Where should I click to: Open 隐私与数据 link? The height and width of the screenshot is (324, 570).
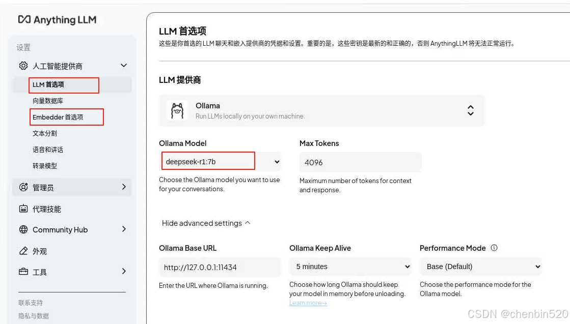[x=34, y=316]
